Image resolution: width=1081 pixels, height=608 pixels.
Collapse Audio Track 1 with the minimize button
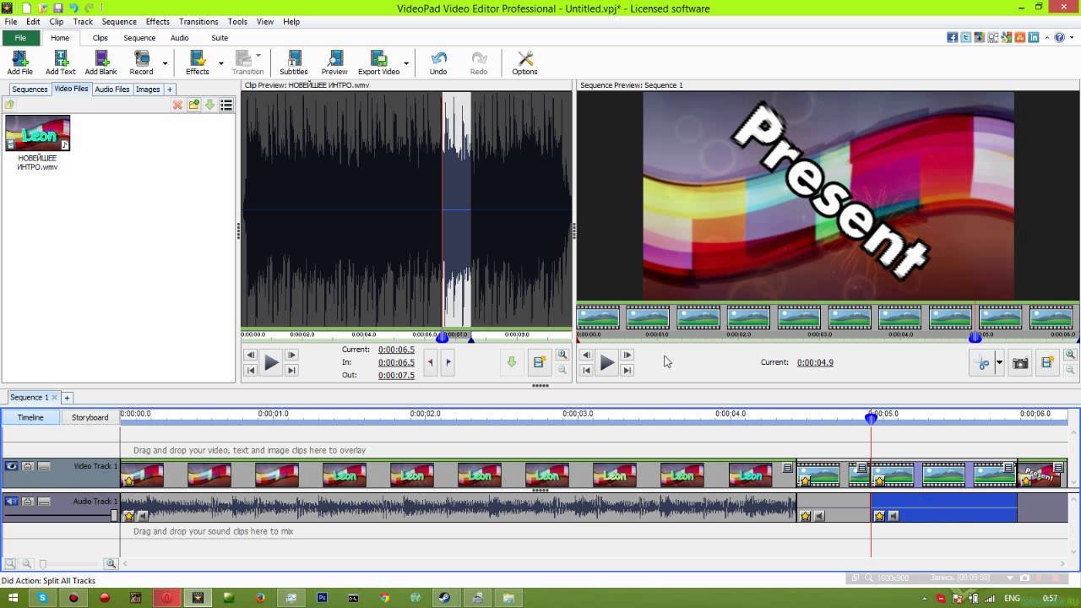click(x=44, y=502)
